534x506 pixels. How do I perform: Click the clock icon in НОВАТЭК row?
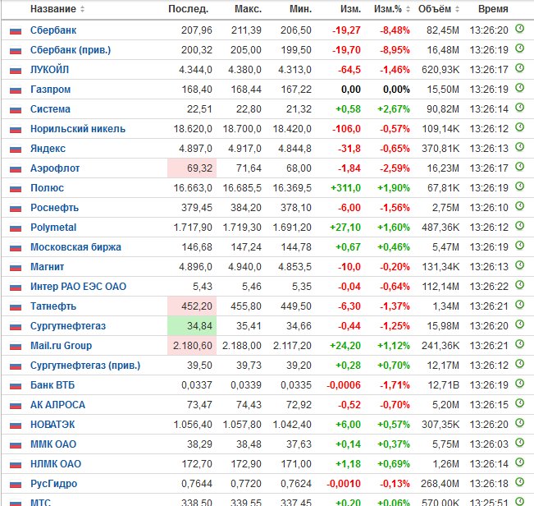point(519,423)
